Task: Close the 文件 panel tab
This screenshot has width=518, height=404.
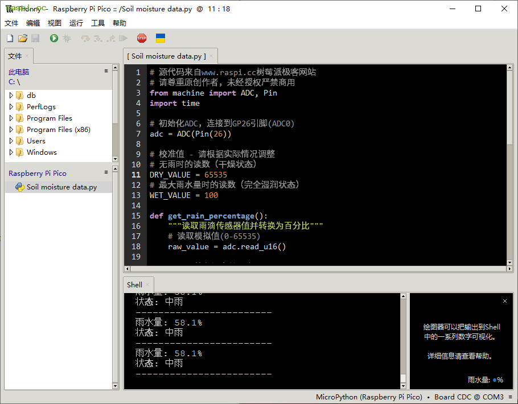Action: tap(27, 56)
